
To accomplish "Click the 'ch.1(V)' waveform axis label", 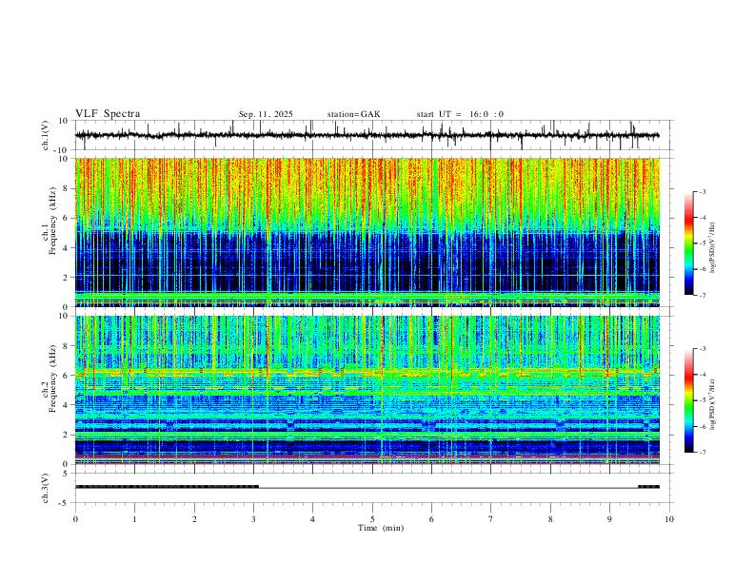I will pos(45,135).
